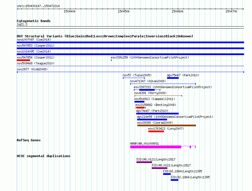Click the tiny esv3391258 variant mark
The image size is (252, 191).
click(x=111, y=60)
